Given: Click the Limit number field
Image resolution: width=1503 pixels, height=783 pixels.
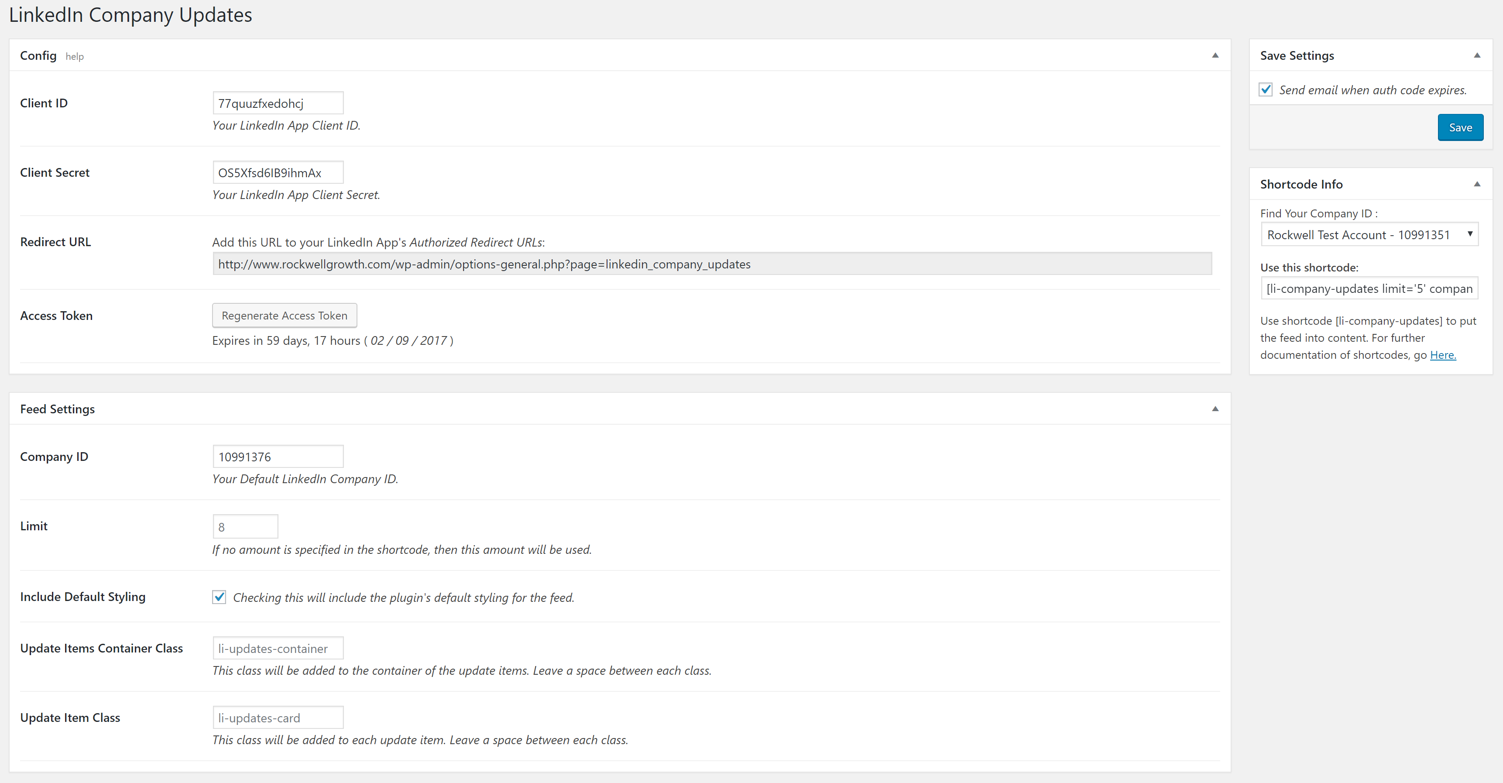Looking at the screenshot, I should [x=245, y=527].
